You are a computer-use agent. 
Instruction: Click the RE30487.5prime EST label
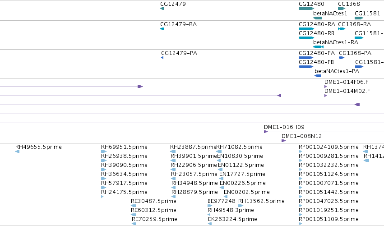[x=153, y=201]
